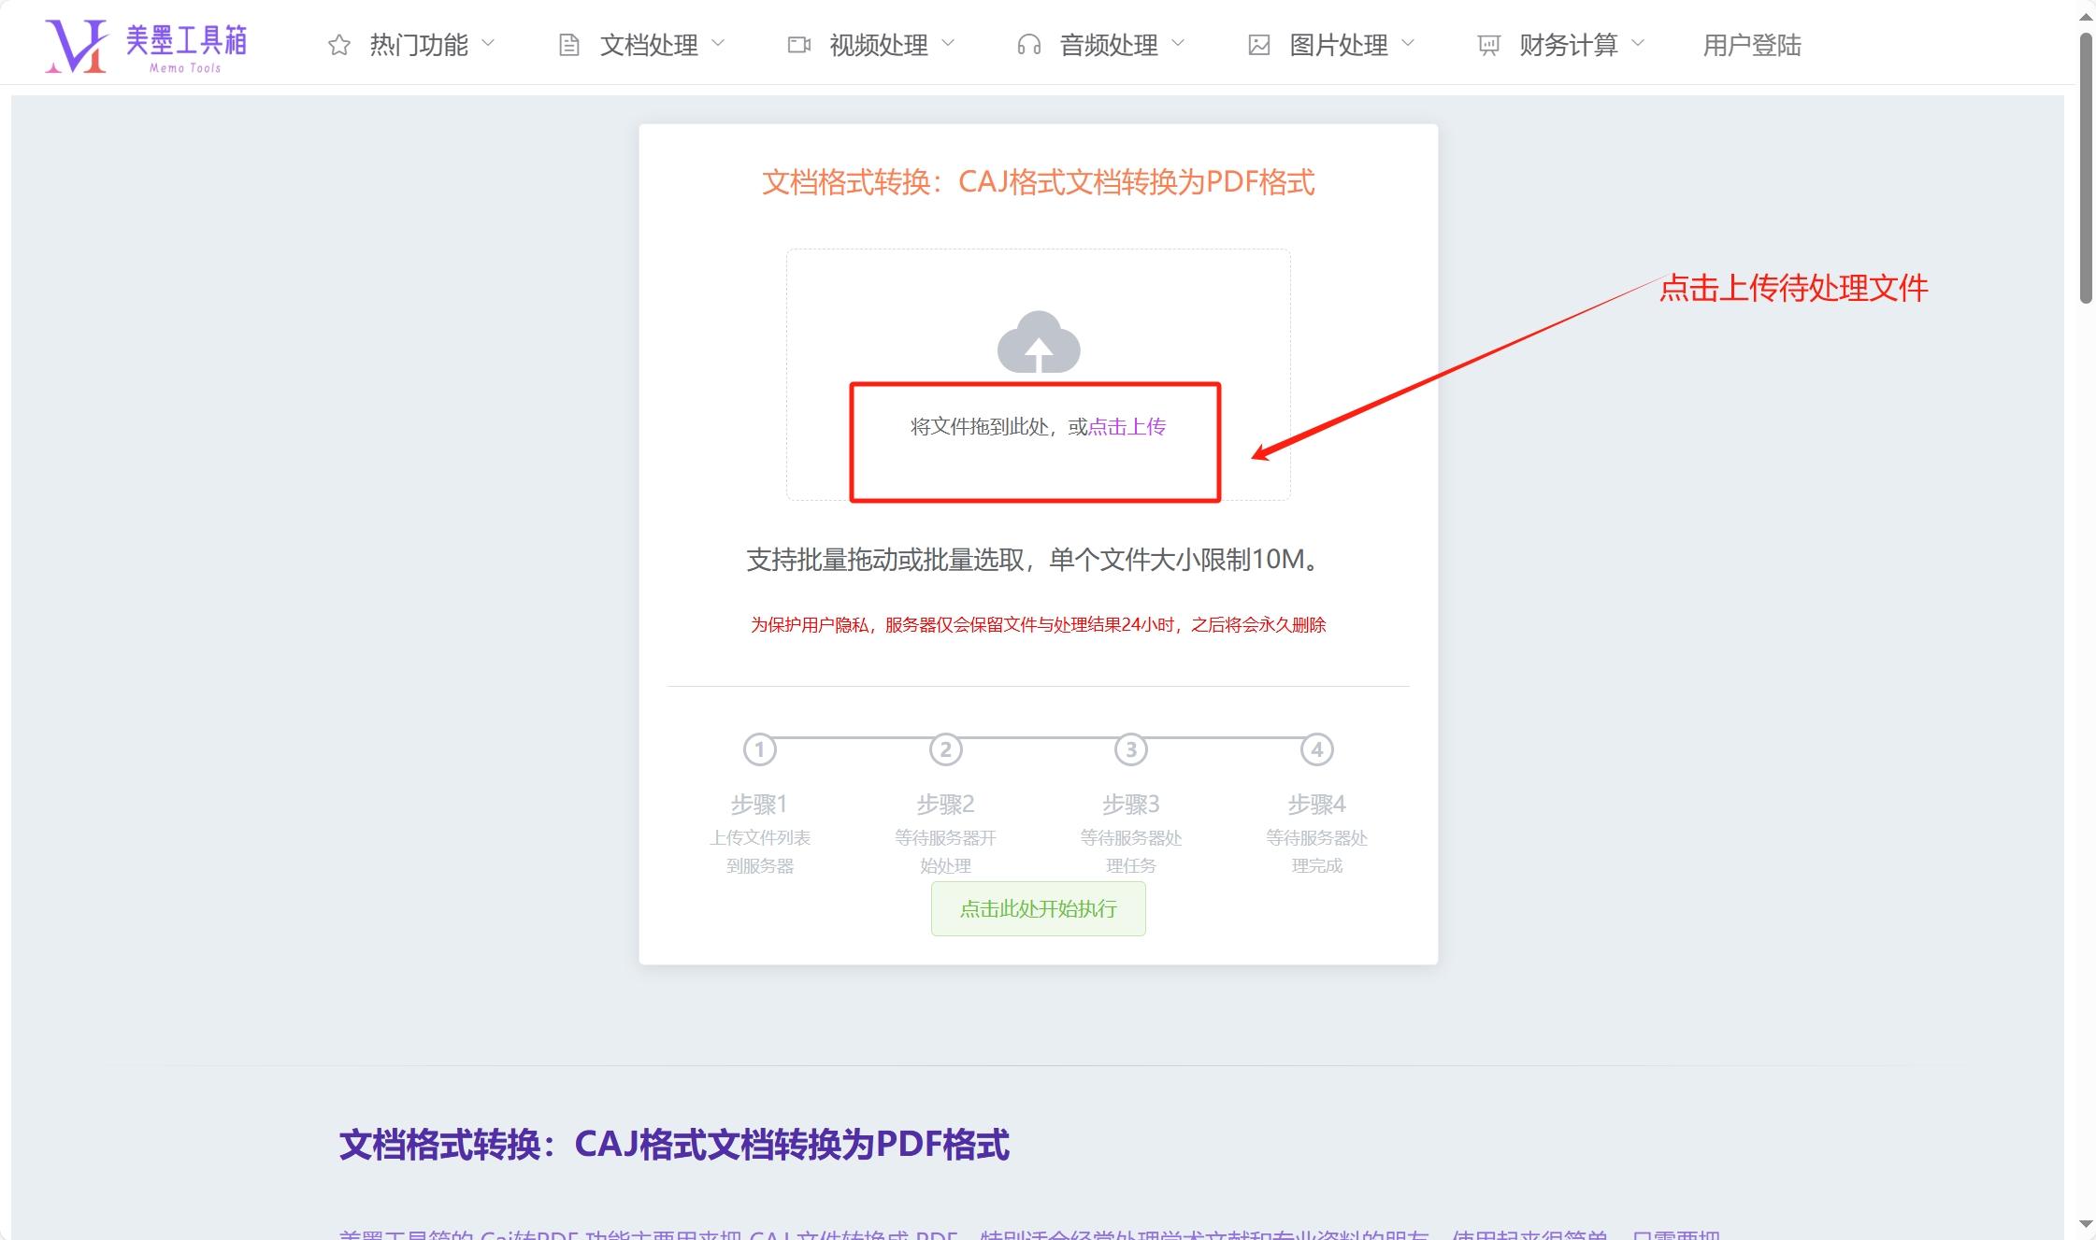Click 用户登陆 to log in
The height and width of the screenshot is (1240, 2096).
point(1752,43)
